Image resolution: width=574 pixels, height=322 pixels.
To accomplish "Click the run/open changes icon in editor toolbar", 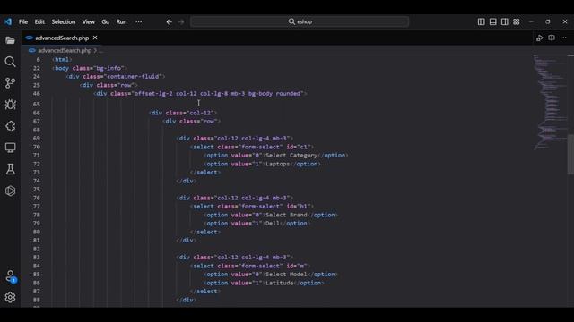I will pos(540,38).
